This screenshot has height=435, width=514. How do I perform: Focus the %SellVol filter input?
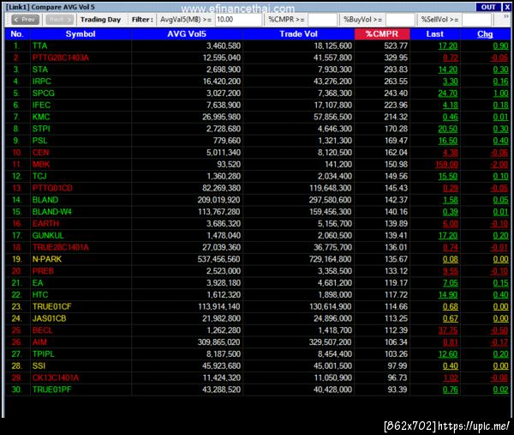coord(476,20)
